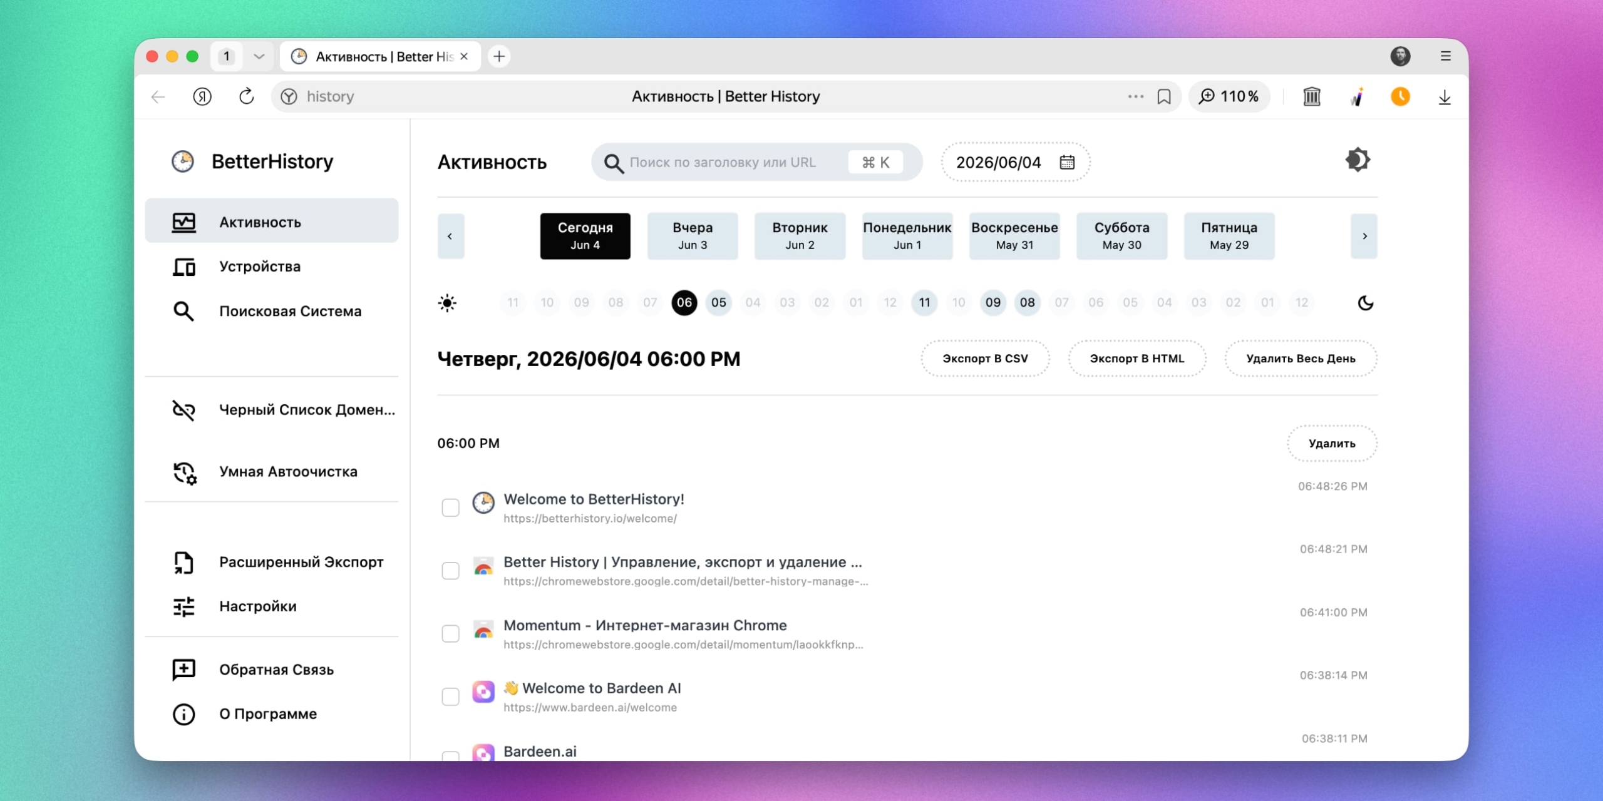
Task: Select the Momentum entry checkbox
Action: click(x=450, y=633)
